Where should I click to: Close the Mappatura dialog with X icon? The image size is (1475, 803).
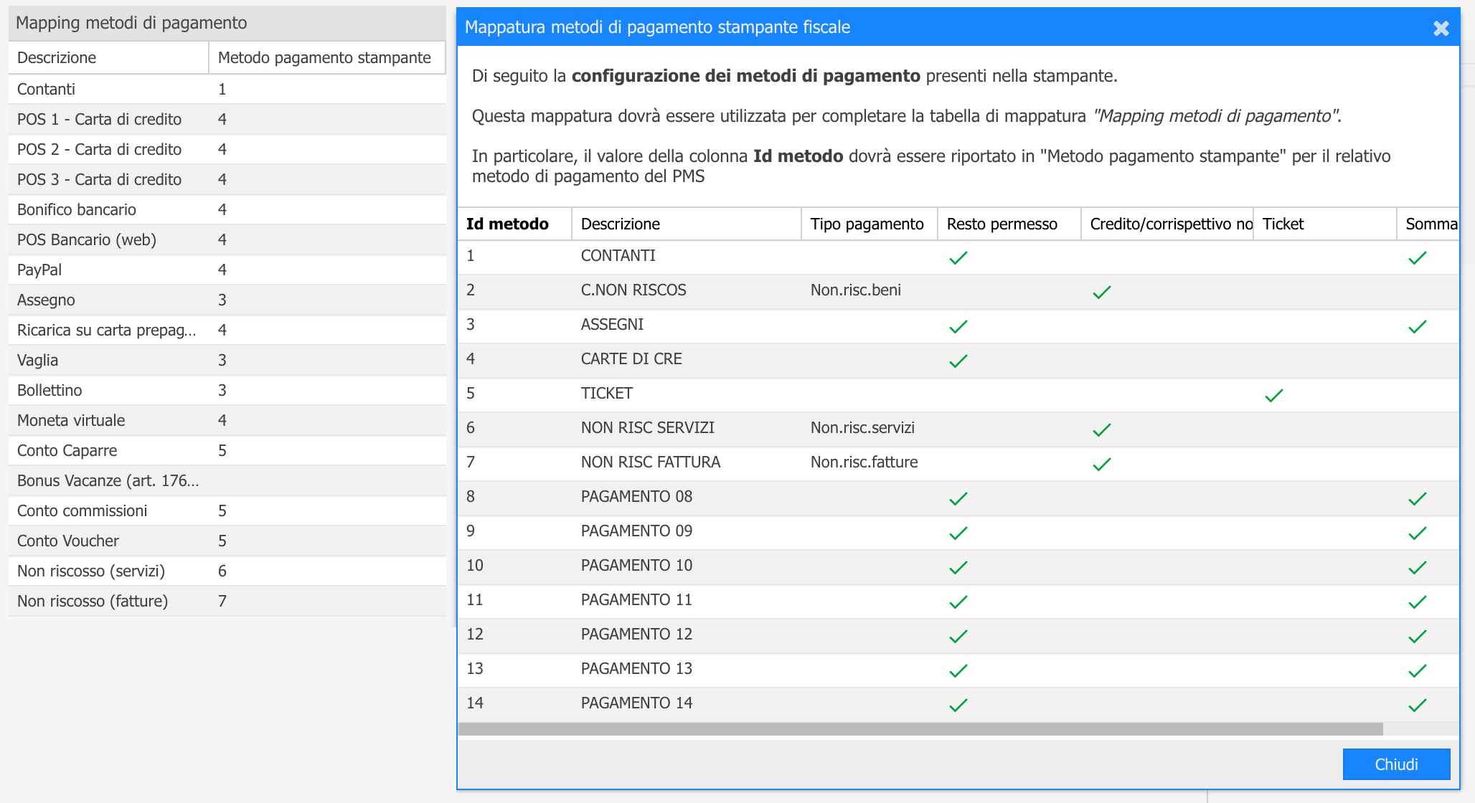pyautogui.click(x=1441, y=28)
